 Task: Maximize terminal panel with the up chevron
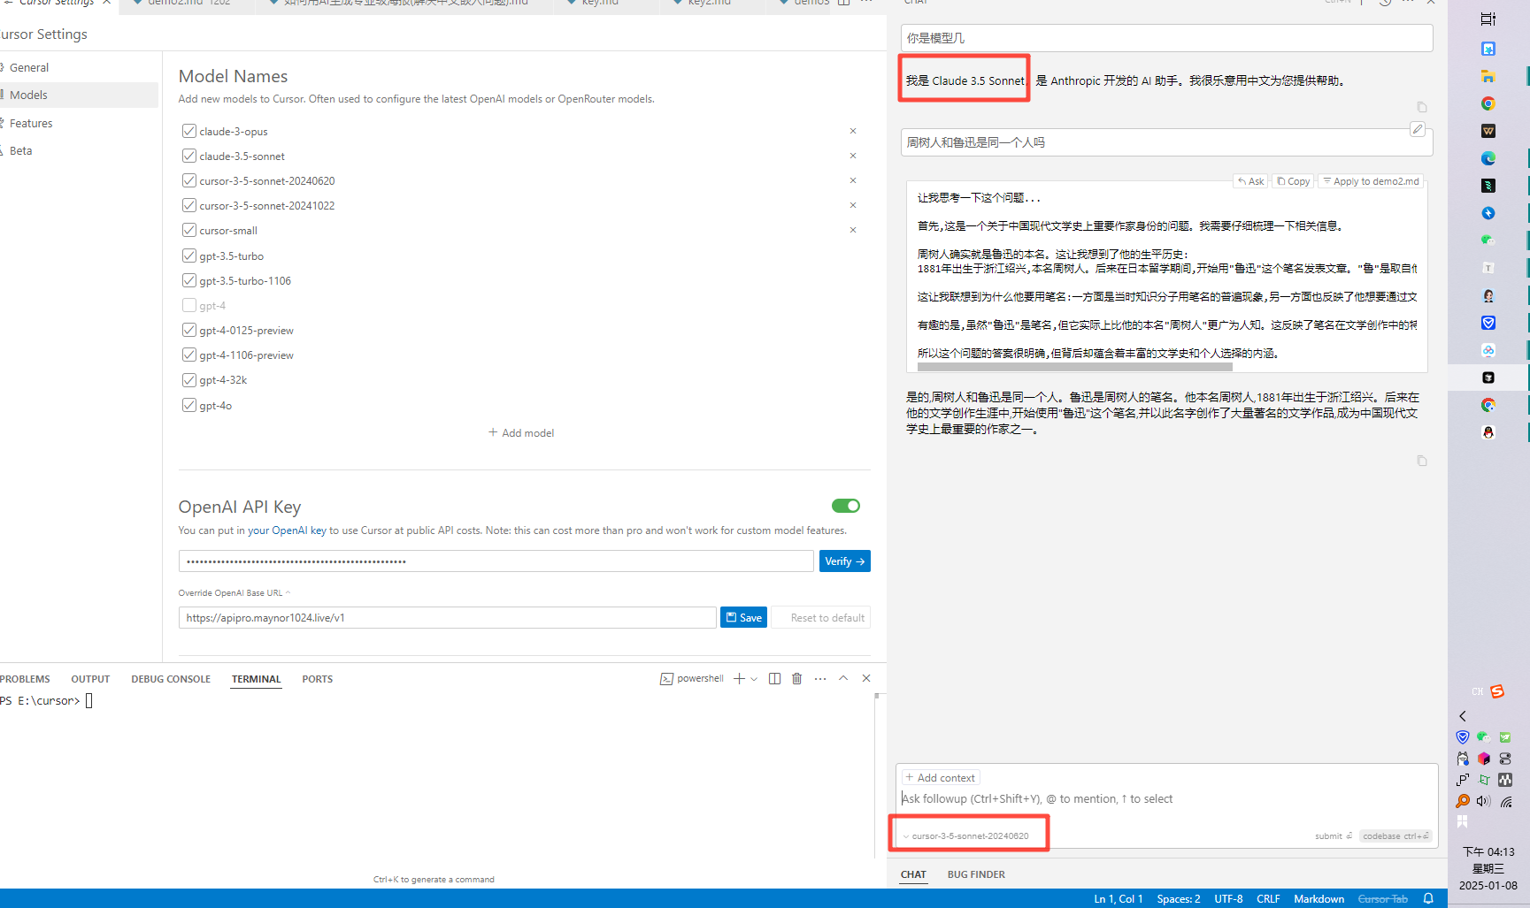pos(843,678)
